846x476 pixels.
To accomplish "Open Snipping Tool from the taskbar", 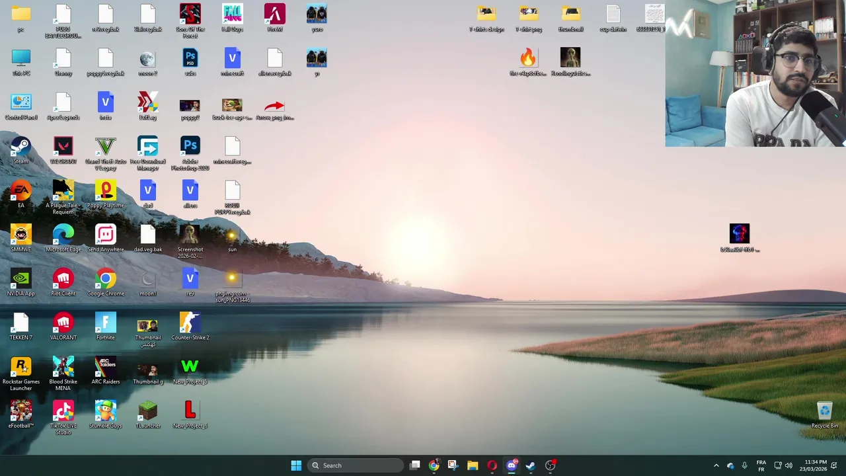I will click(453, 465).
